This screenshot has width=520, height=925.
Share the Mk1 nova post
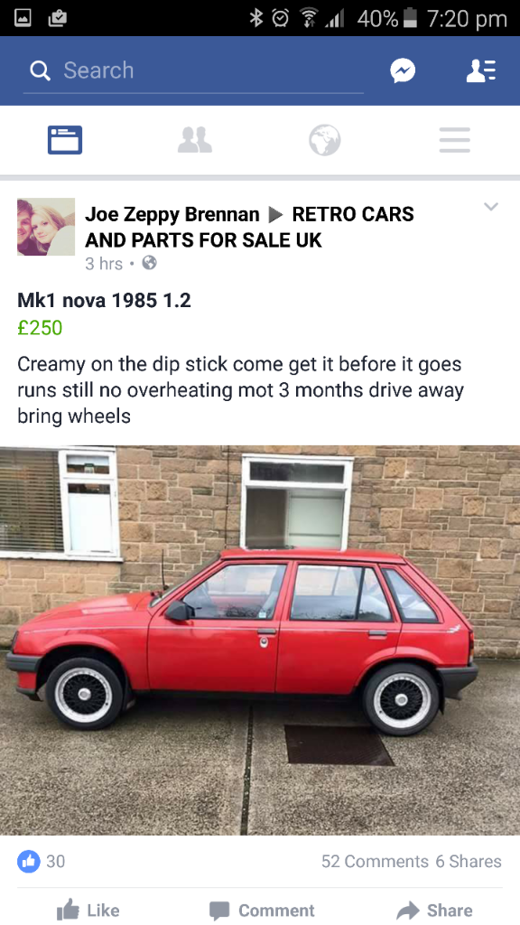(x=434, y=911)
